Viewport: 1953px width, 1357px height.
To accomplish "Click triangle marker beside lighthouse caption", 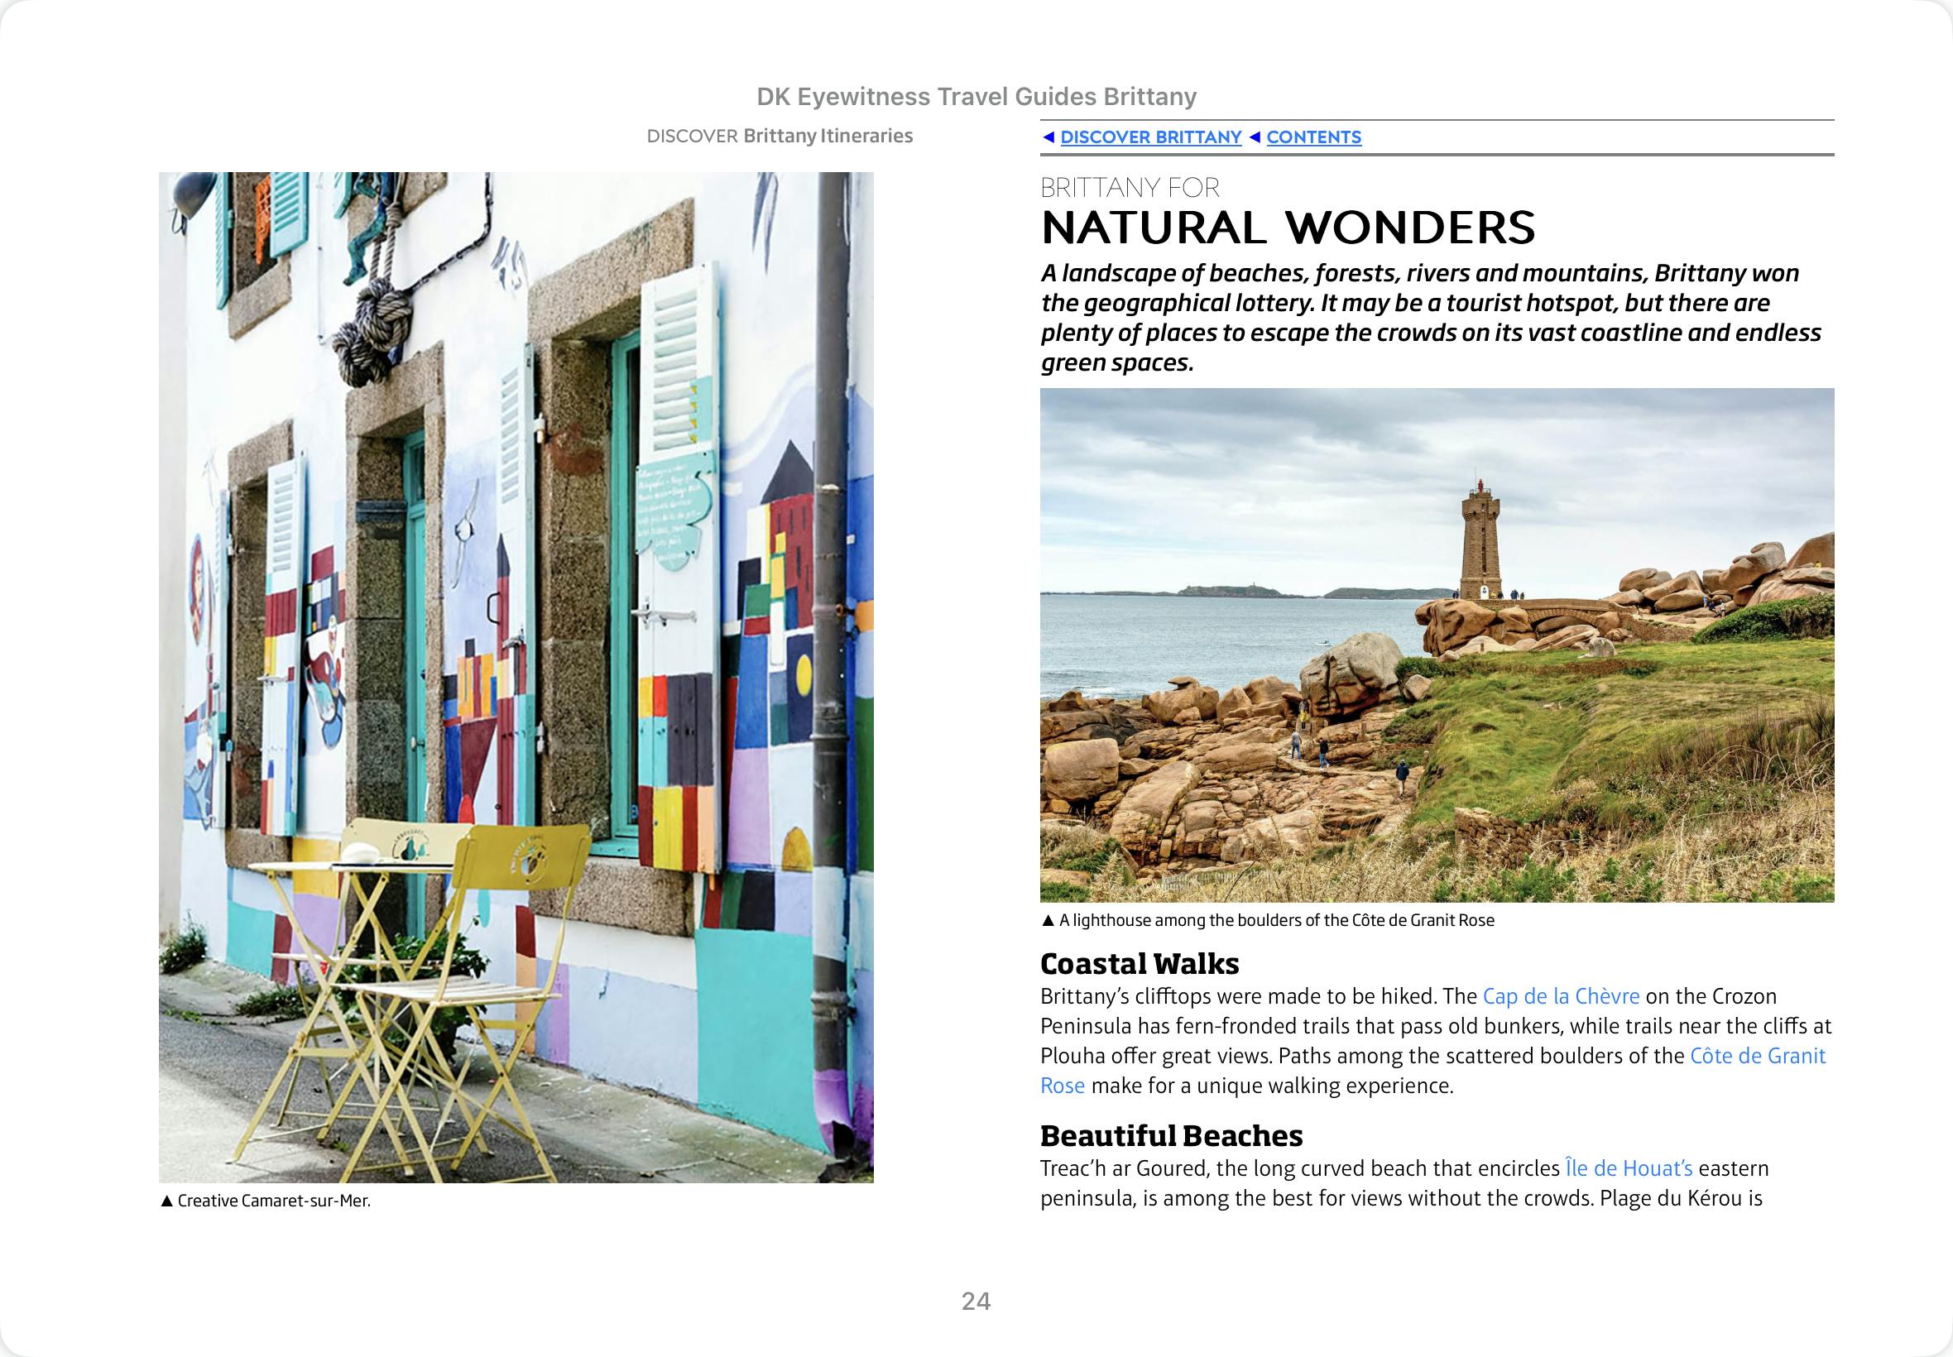I will 1048,920.
